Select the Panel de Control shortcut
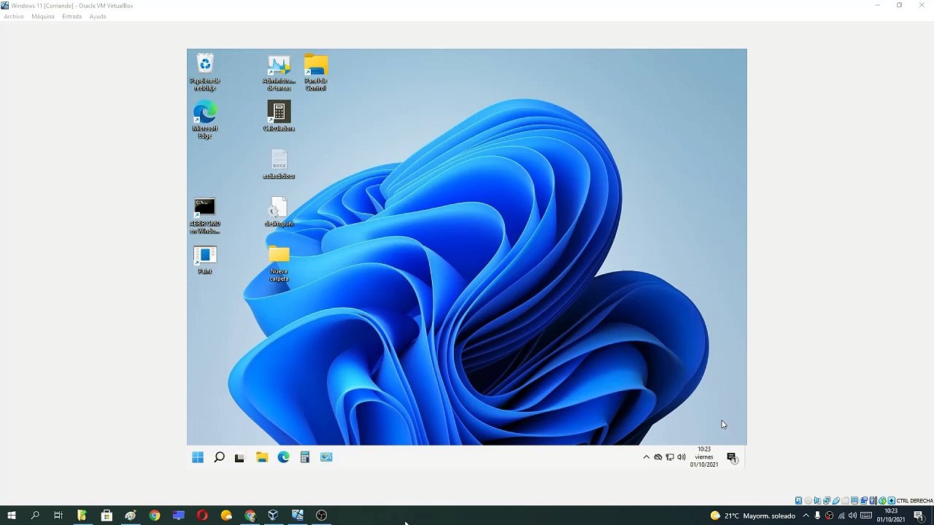Screen dimensions: 934x525 (x=316, y=72)
